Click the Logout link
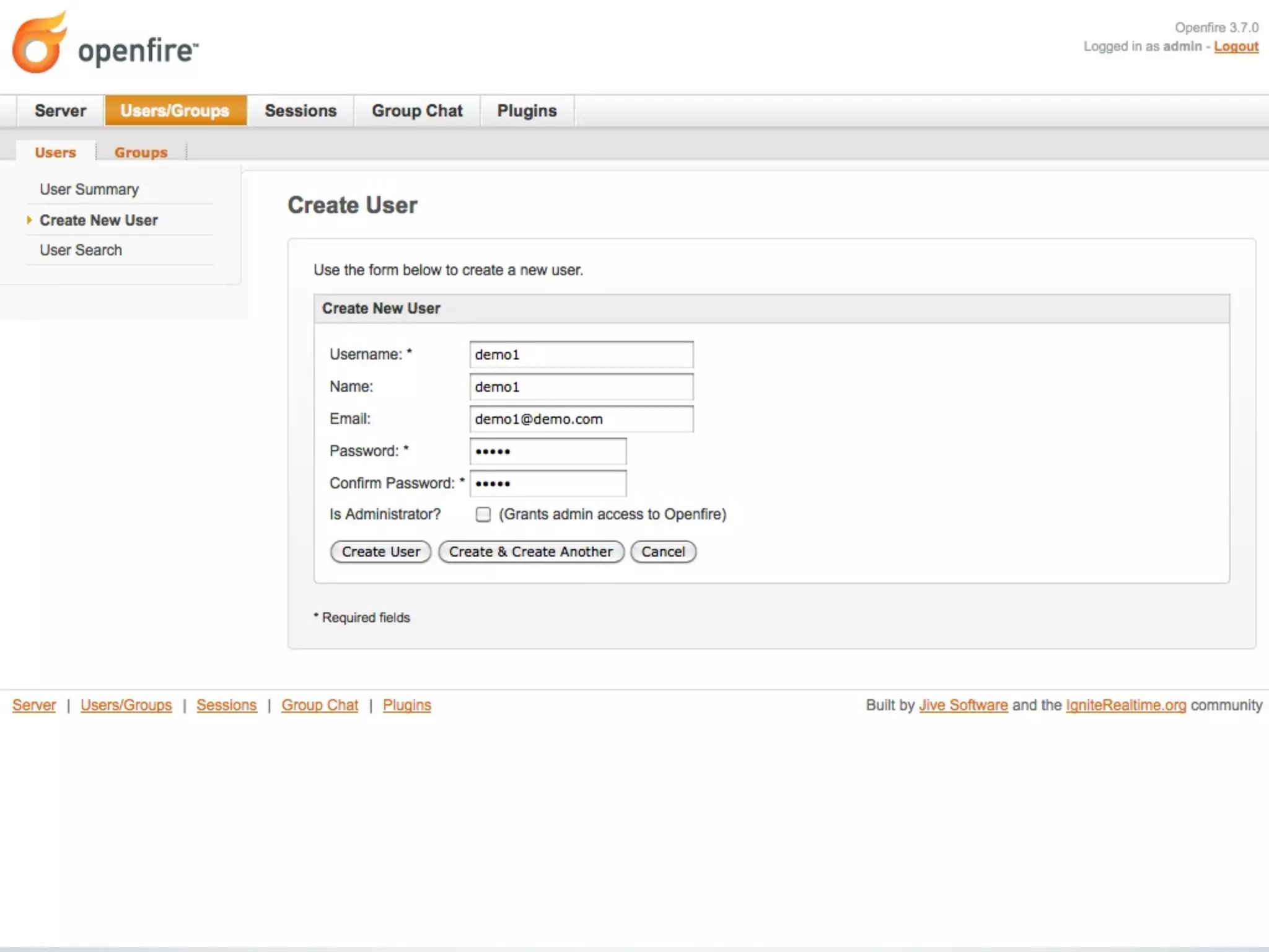 (1236, 46)
